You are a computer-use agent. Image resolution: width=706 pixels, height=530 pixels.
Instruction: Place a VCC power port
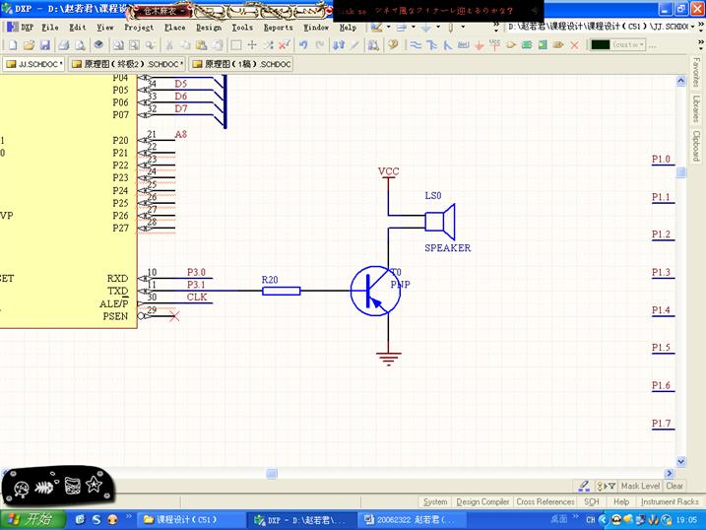[x=495, y=45]
